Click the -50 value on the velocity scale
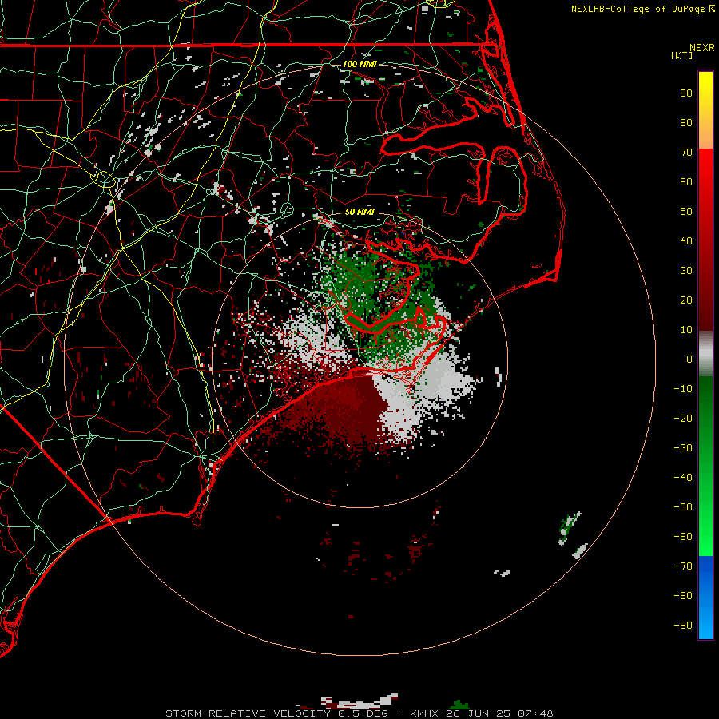Viewport: 719px width, 719px height. click(x=683, y=507)
